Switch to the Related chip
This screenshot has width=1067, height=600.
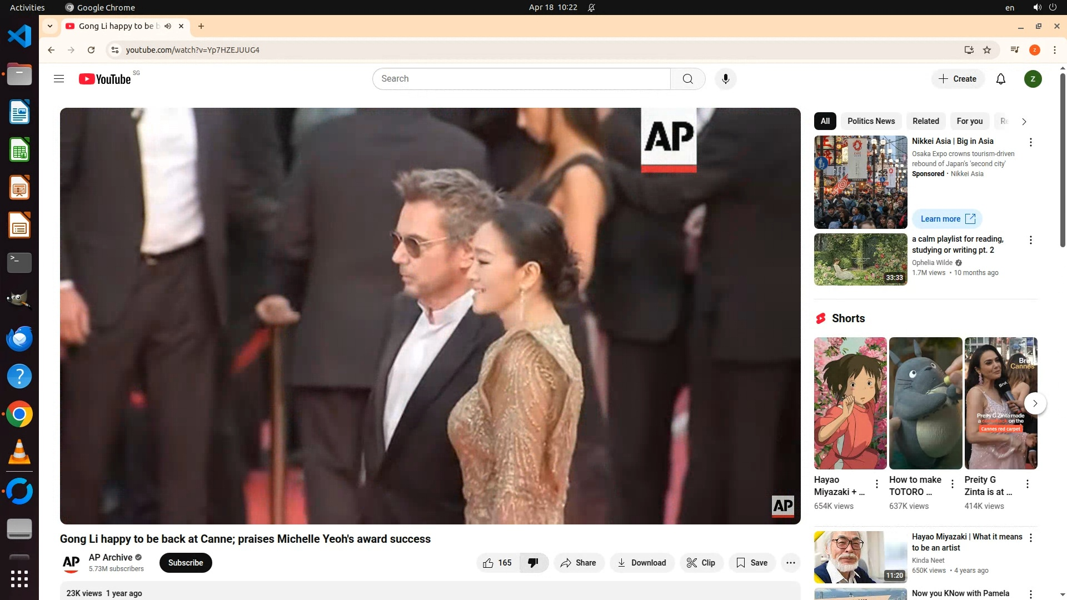pyautogui.click(x=925, y=121)
